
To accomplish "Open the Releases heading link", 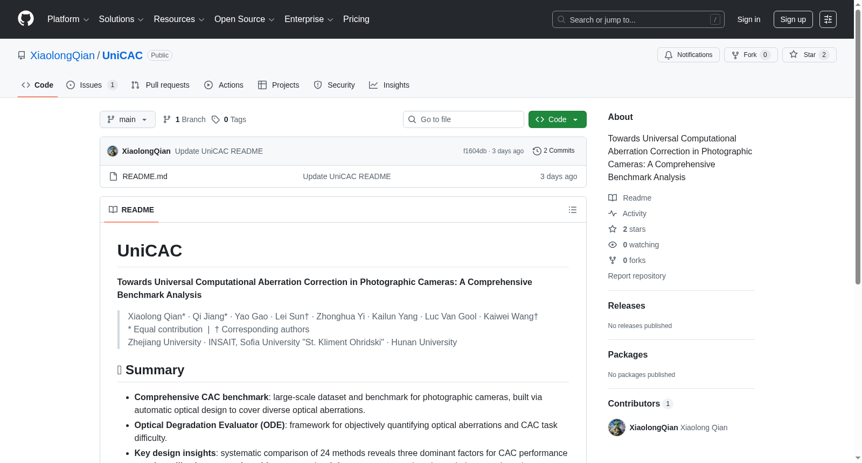I will (x=627, y=305).
